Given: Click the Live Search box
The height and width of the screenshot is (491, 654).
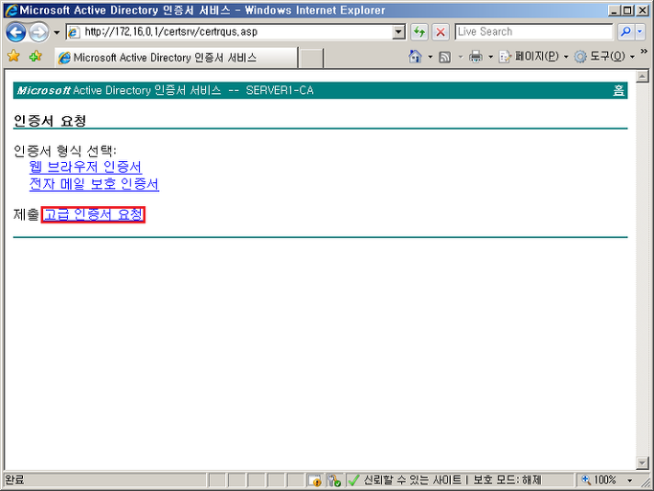Looking at the screenshot, I should click(534, 32).
